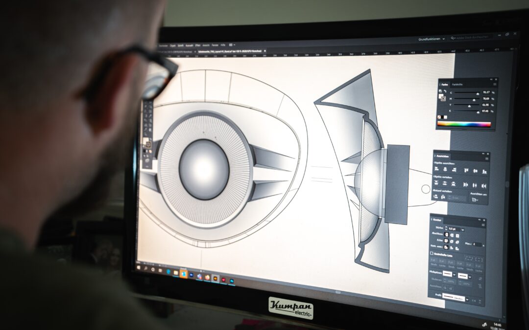Swap arrowheads start and end in Kontur panel

point(481,279)
